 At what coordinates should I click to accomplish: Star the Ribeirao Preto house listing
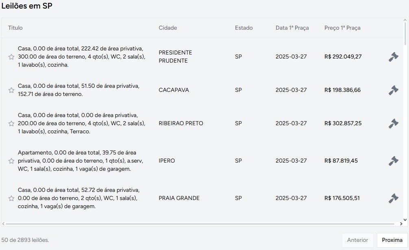pyautogui.click(x=11, y=124)
